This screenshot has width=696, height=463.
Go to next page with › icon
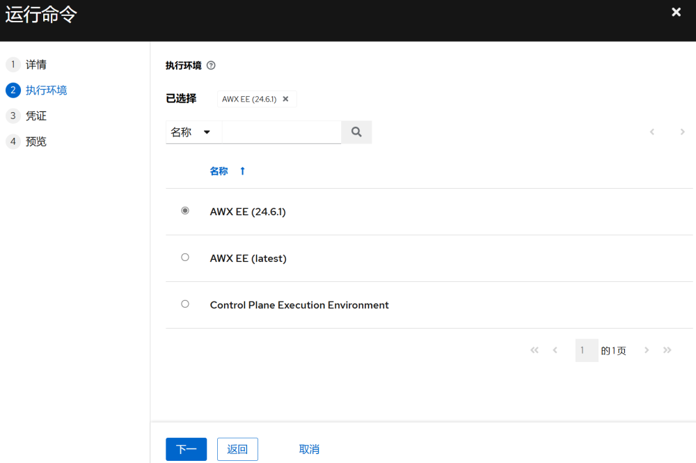click(x=647, y=350)
